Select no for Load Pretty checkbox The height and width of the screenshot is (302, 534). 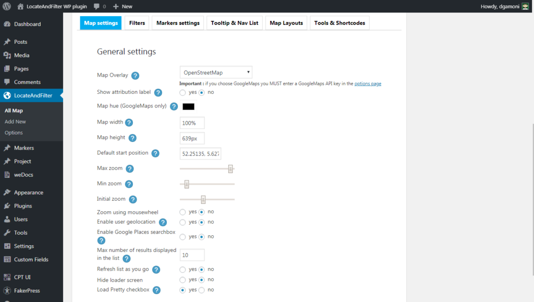pyautogui.click(x=202, y=290)
